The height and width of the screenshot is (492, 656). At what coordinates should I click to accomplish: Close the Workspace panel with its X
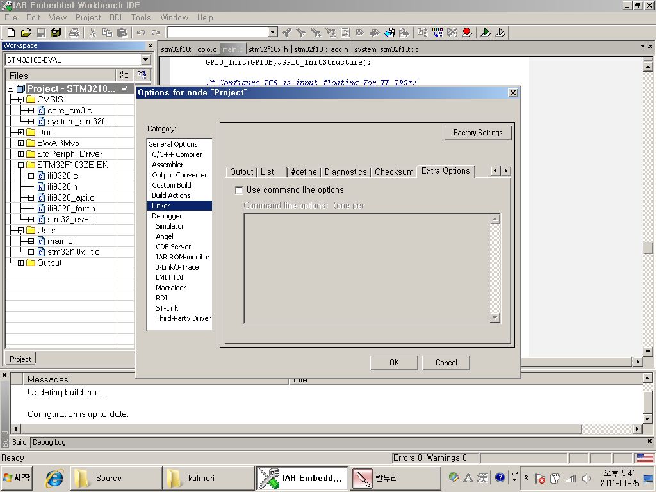point(151,45)
